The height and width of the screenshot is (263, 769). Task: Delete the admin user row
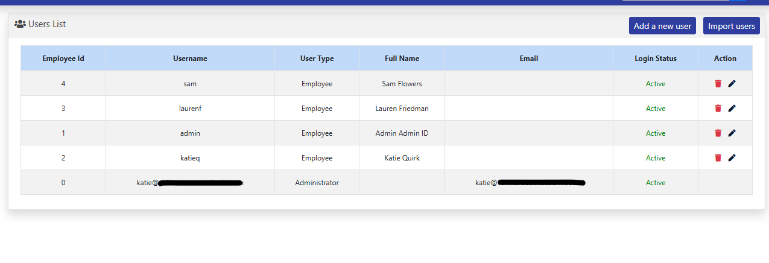718,133
